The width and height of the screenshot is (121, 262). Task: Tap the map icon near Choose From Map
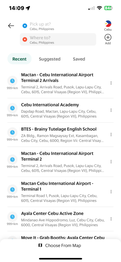click(40, 245)
